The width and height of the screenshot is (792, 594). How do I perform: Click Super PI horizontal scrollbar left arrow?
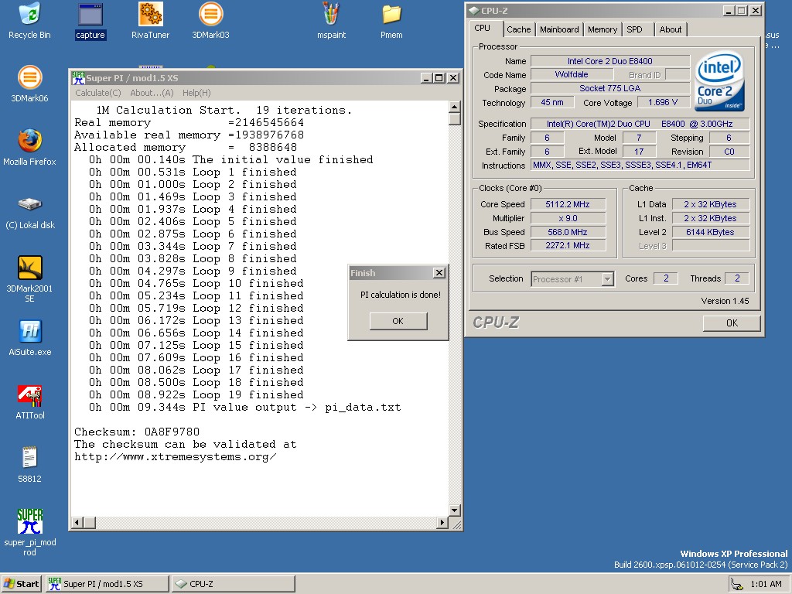(x=77, y=522)
